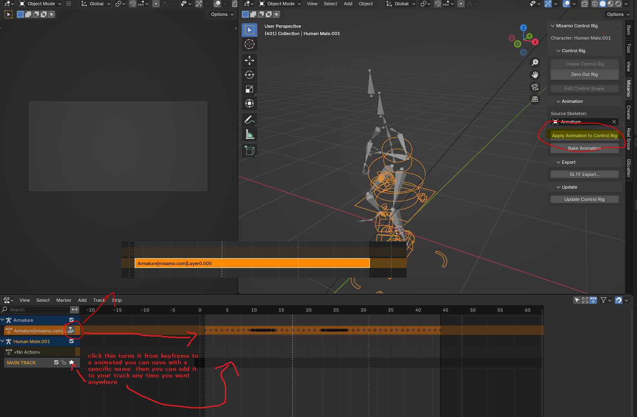Select the Move tool
637x417 pixels.
click(x=249, y=60)
